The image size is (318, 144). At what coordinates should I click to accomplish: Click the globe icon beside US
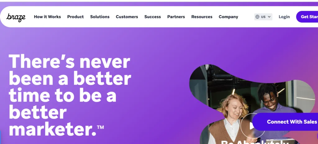pos(257,17)
